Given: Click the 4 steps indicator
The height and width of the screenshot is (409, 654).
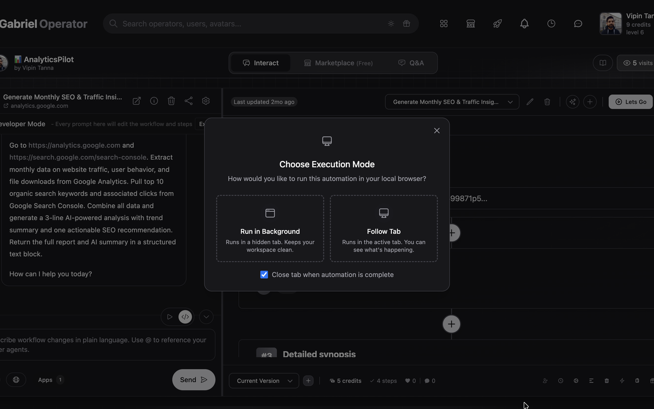Looking at the screenshot, I should [384, 381].
